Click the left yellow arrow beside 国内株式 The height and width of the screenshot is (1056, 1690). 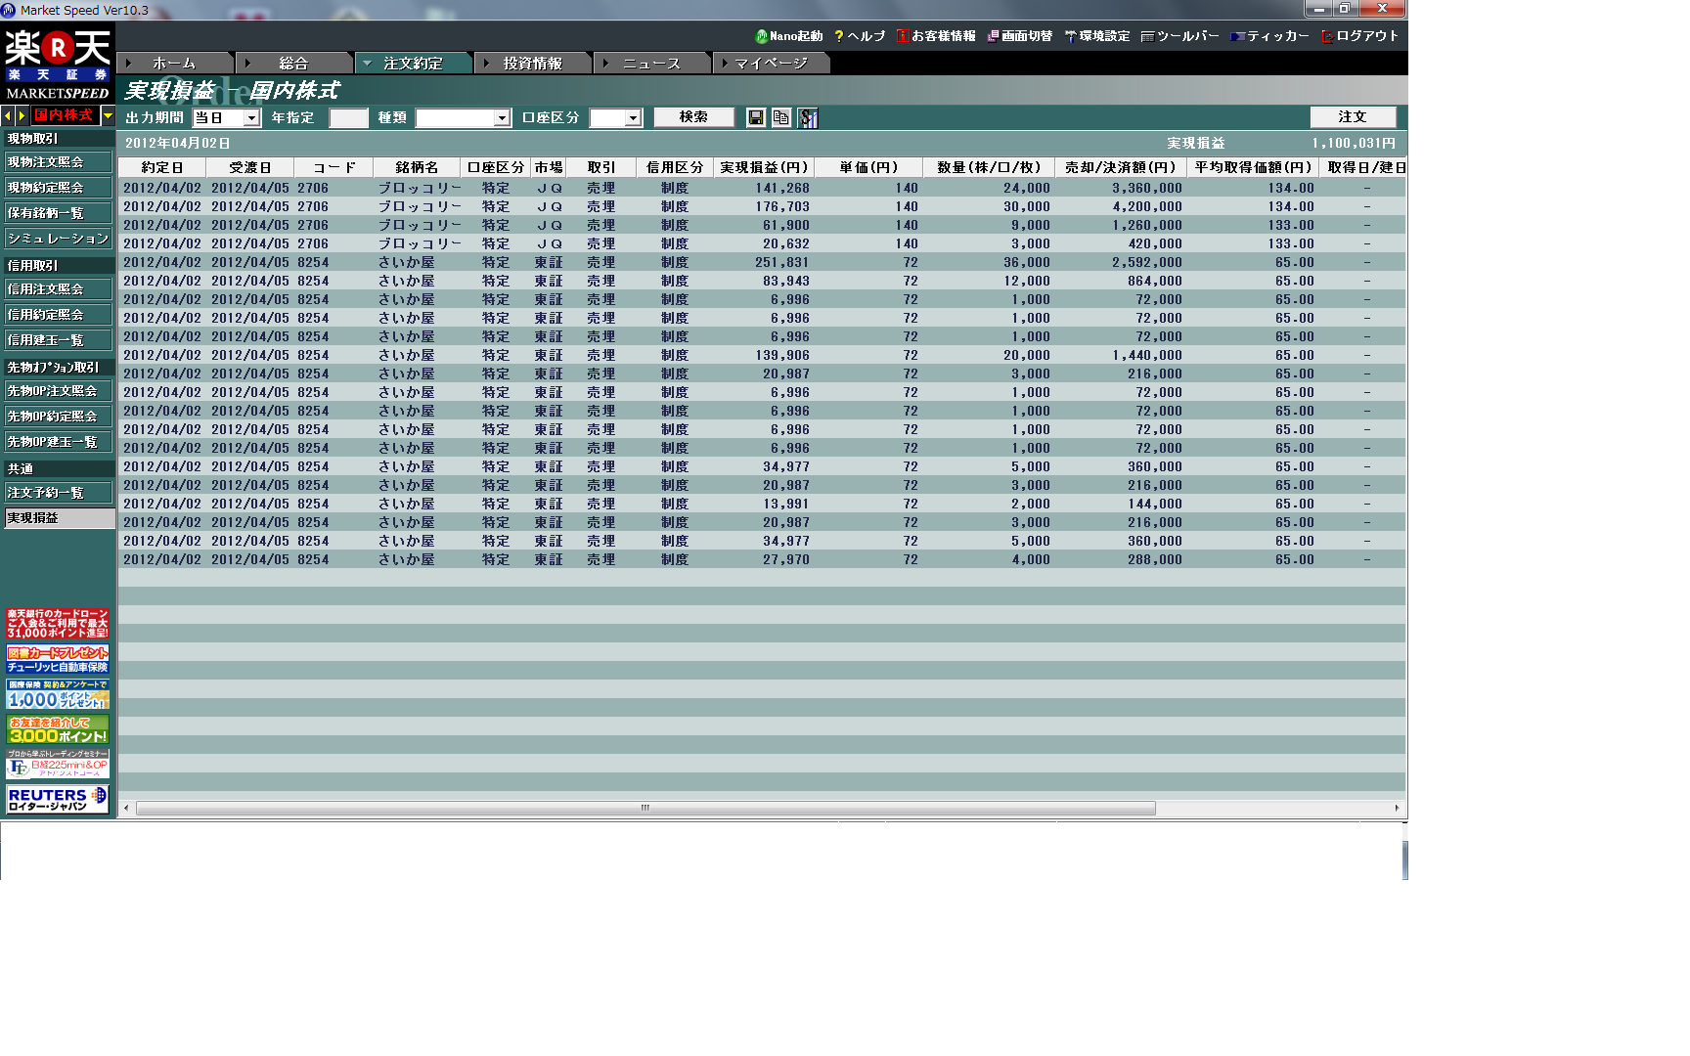coord(9,115)
